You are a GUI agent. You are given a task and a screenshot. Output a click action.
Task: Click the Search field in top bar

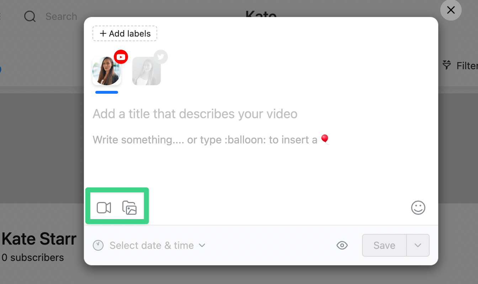point(61,16)
